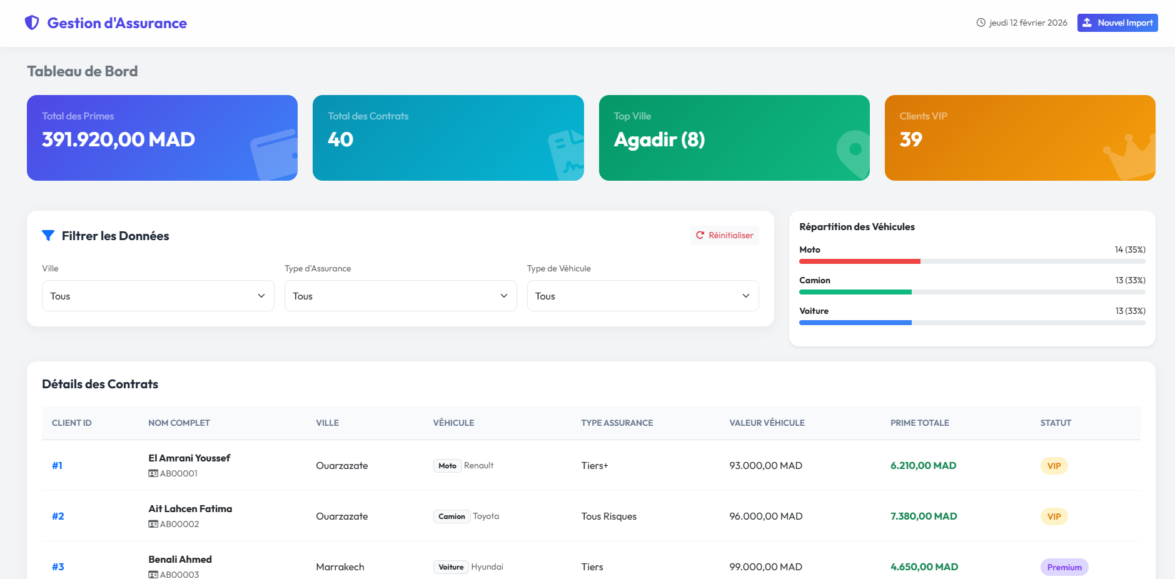Click the prime 4.650,00 MAD
Image resolution: width=1175 pixels, height=579 pixels.
coord(924,567)
